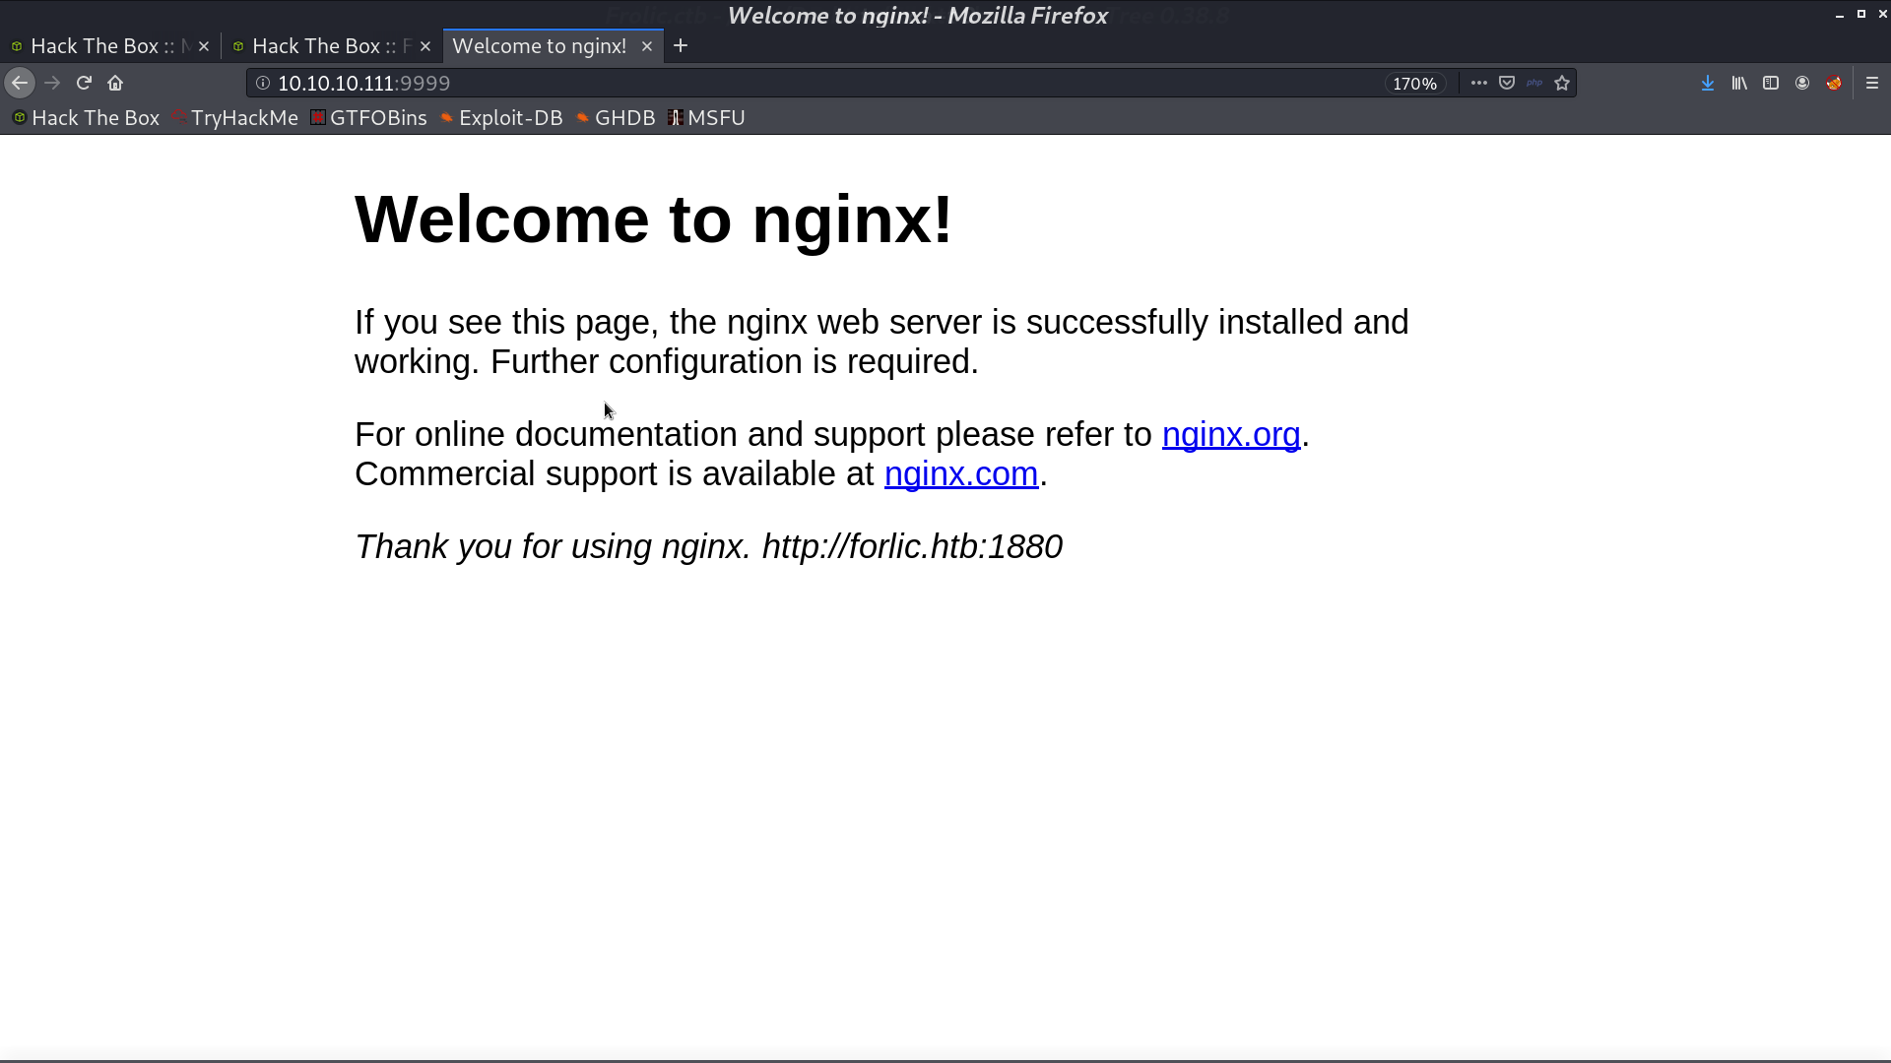Open page actions three-dot menu

click(1479, 84)
